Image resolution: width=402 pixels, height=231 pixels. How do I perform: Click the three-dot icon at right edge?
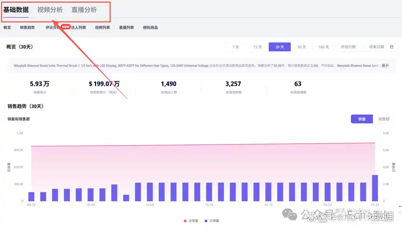pos(400,206)
